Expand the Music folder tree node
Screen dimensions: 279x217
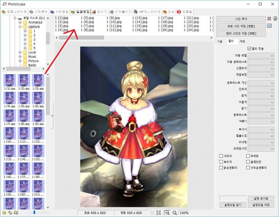tap(20, 57)
